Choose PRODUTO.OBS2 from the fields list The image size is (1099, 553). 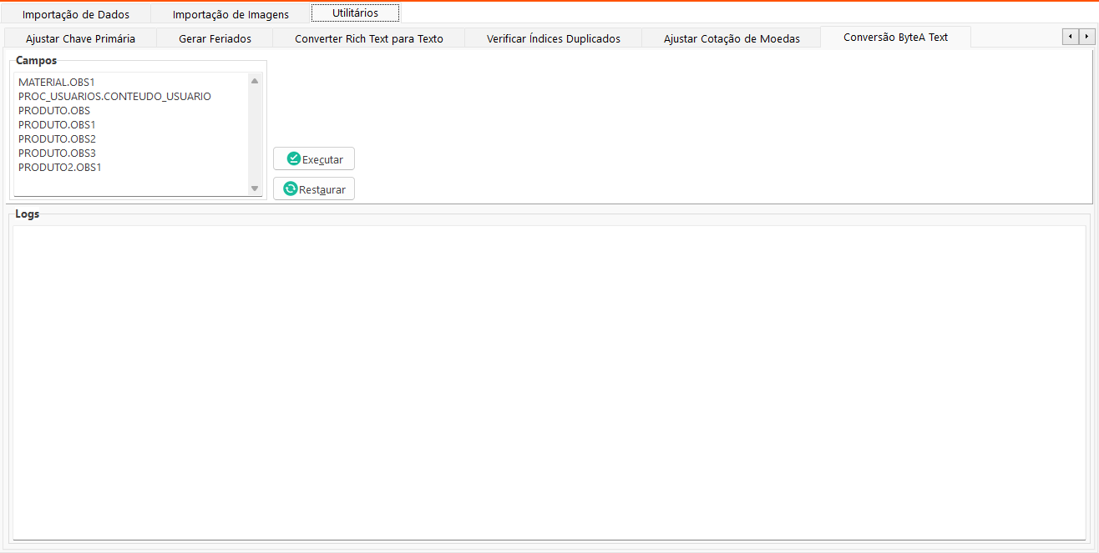coord(57,139)
